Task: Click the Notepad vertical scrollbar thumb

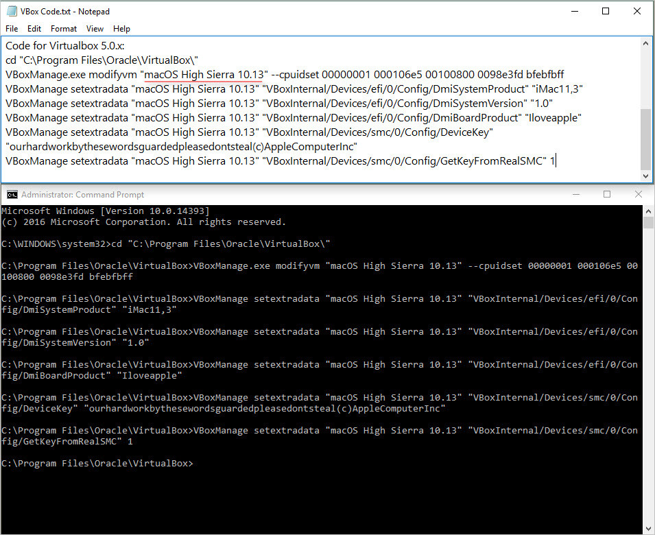Action: click(x=646, y=139)
